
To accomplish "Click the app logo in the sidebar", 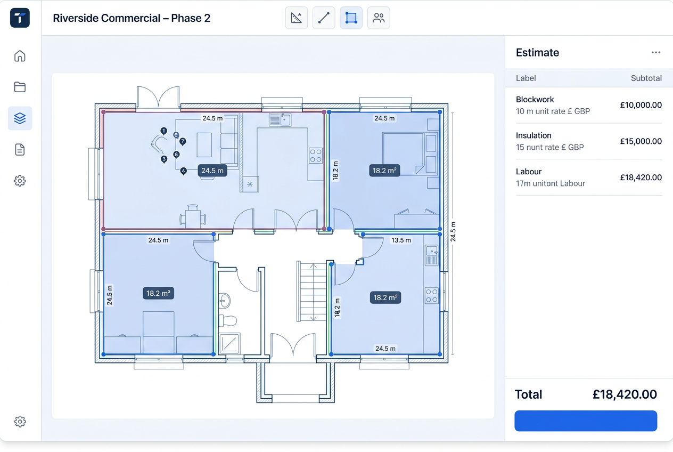I will point(20,18).
